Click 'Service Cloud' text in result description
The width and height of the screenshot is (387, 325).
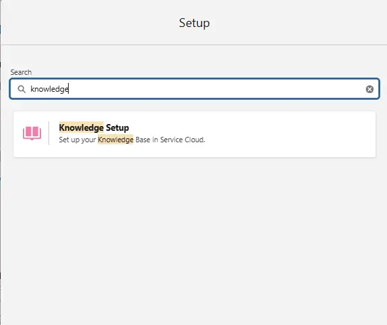pyautogui.click(x=182, y=140)
